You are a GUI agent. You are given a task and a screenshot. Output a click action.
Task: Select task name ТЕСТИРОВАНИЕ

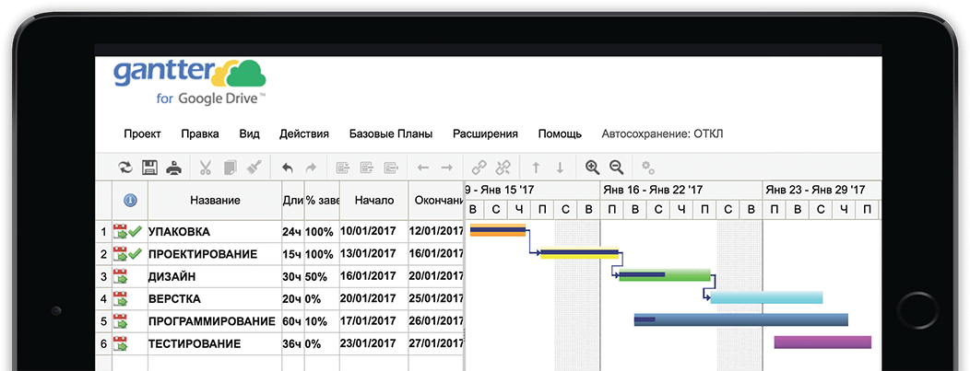195,343
